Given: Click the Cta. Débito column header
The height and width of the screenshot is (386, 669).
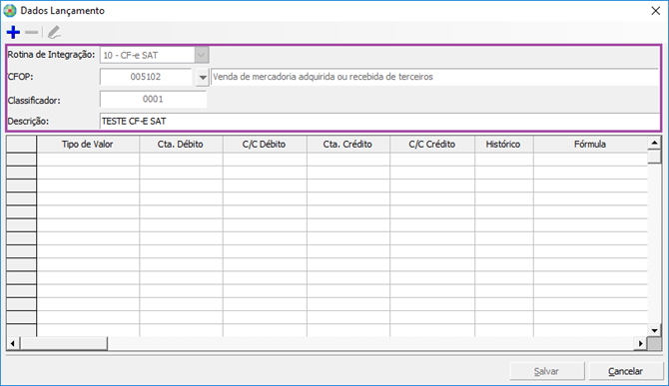Looking at the screenshot, I should pos(181,144).
